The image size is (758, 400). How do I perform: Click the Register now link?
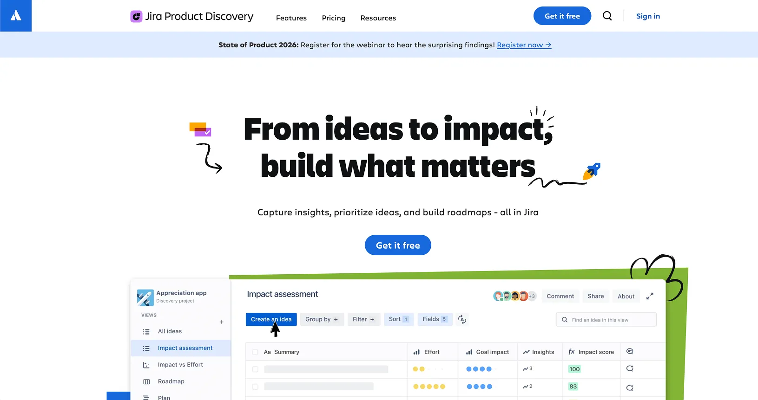tap(524, 45)
